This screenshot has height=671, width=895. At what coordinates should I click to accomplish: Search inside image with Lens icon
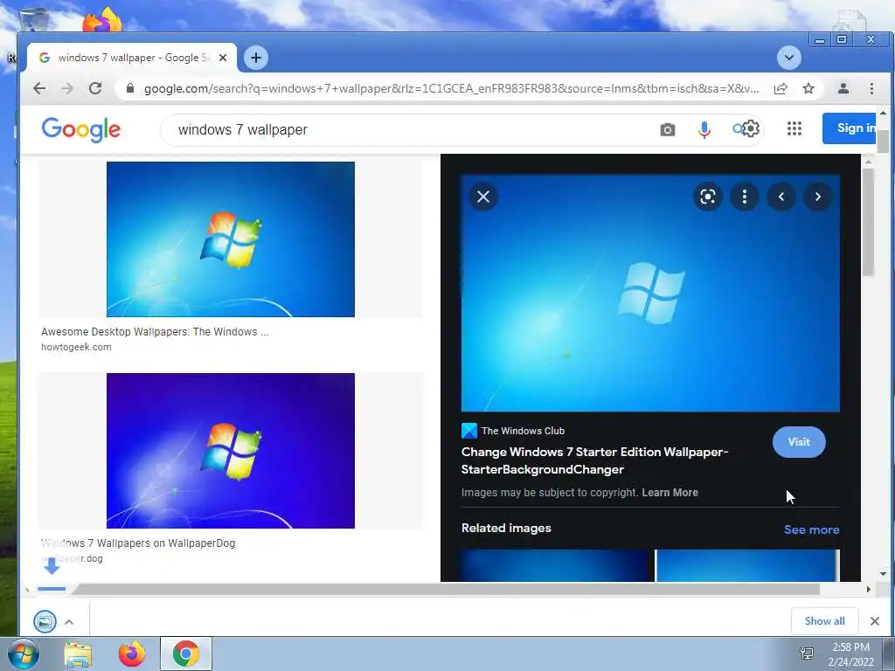pyautogui.click(x=708, y=197)
